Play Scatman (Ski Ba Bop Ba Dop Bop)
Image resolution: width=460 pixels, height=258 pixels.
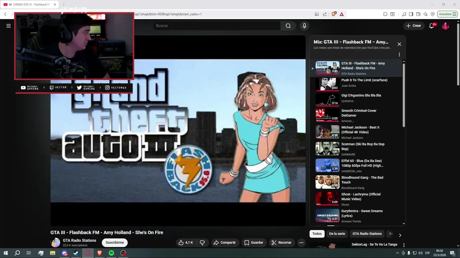click(356, 149)
